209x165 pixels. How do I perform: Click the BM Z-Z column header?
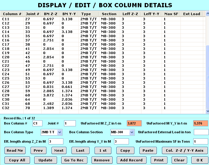point(51,14)
